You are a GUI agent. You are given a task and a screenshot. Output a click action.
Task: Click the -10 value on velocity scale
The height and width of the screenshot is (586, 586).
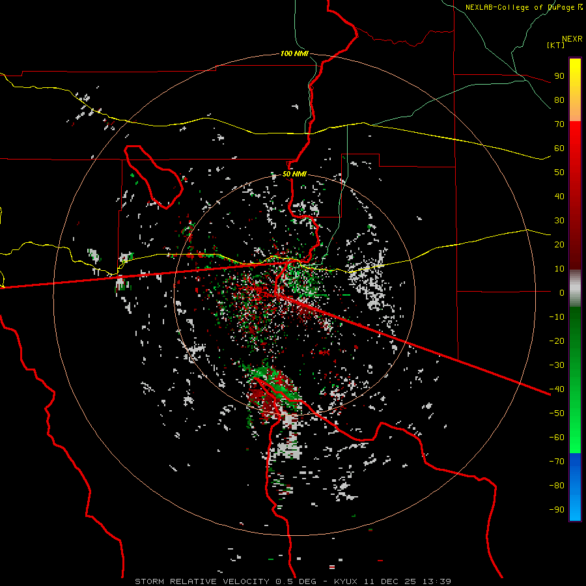point(557,317)
